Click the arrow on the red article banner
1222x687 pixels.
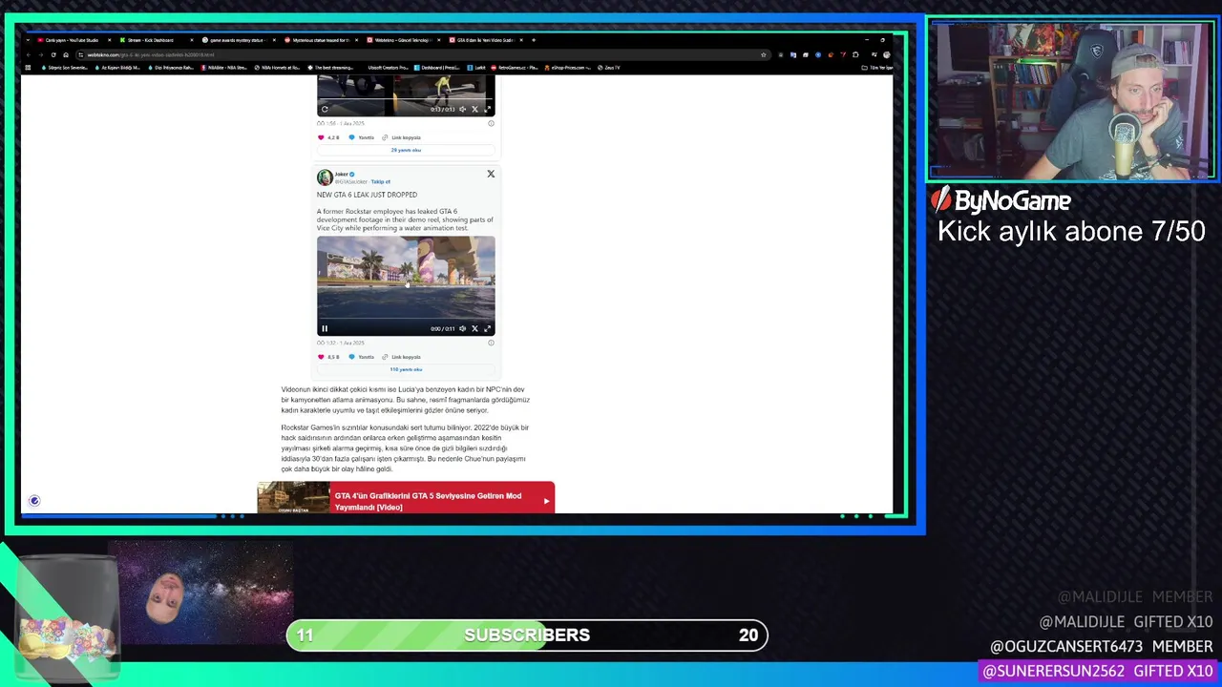point(546,500)
